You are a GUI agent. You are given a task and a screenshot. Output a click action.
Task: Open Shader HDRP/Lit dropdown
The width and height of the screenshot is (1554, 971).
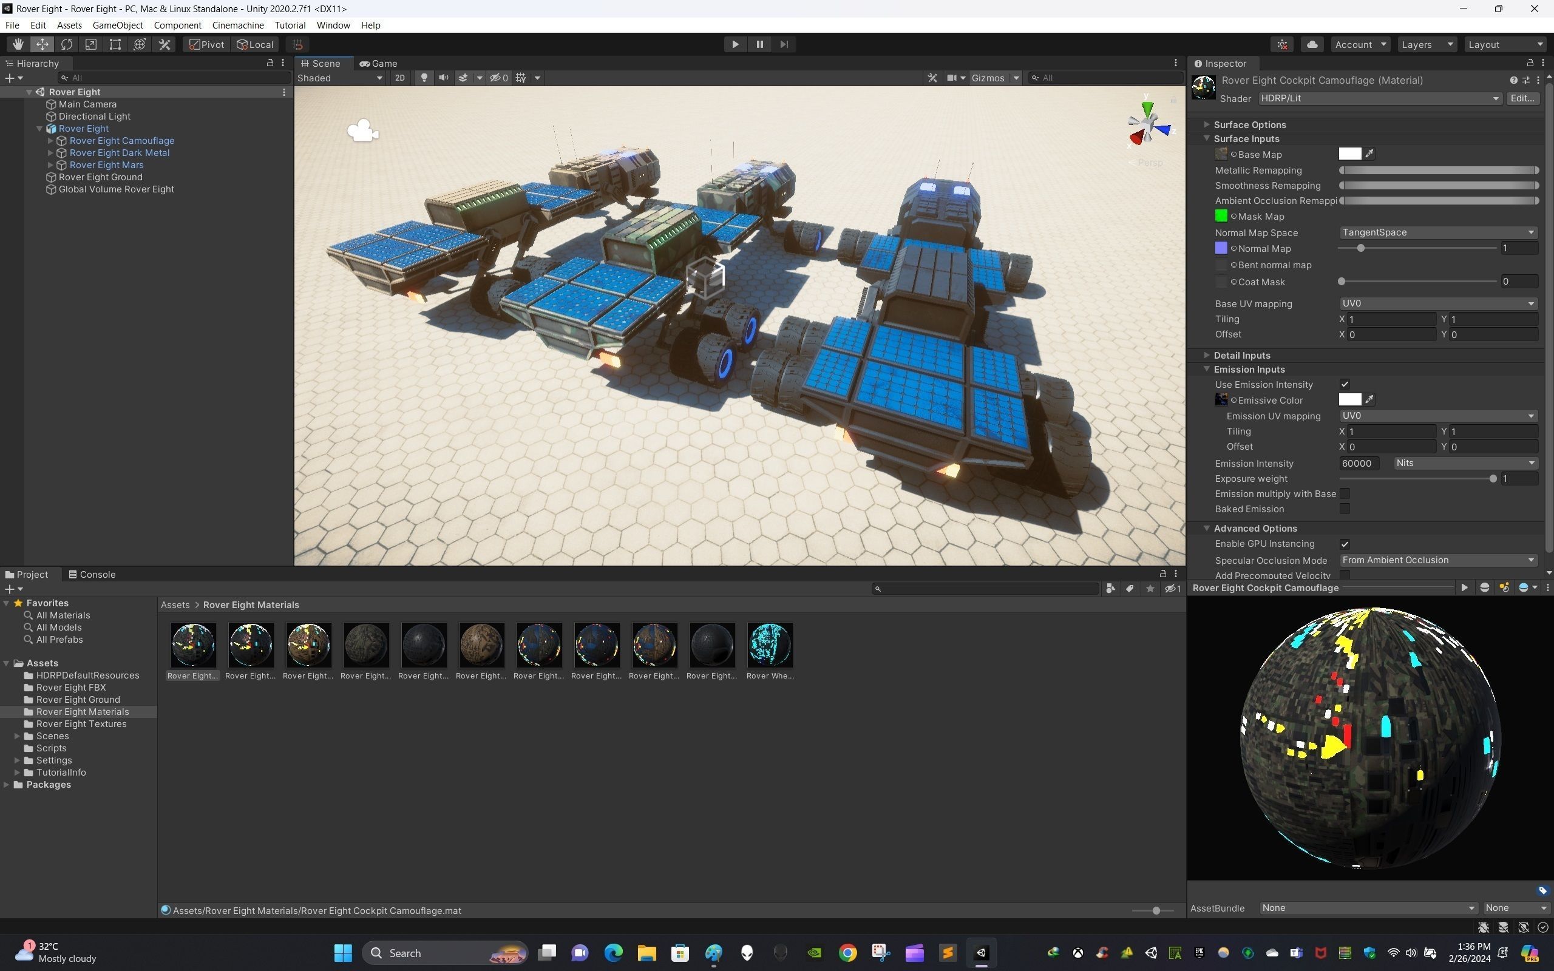[x=1380, y=98]
